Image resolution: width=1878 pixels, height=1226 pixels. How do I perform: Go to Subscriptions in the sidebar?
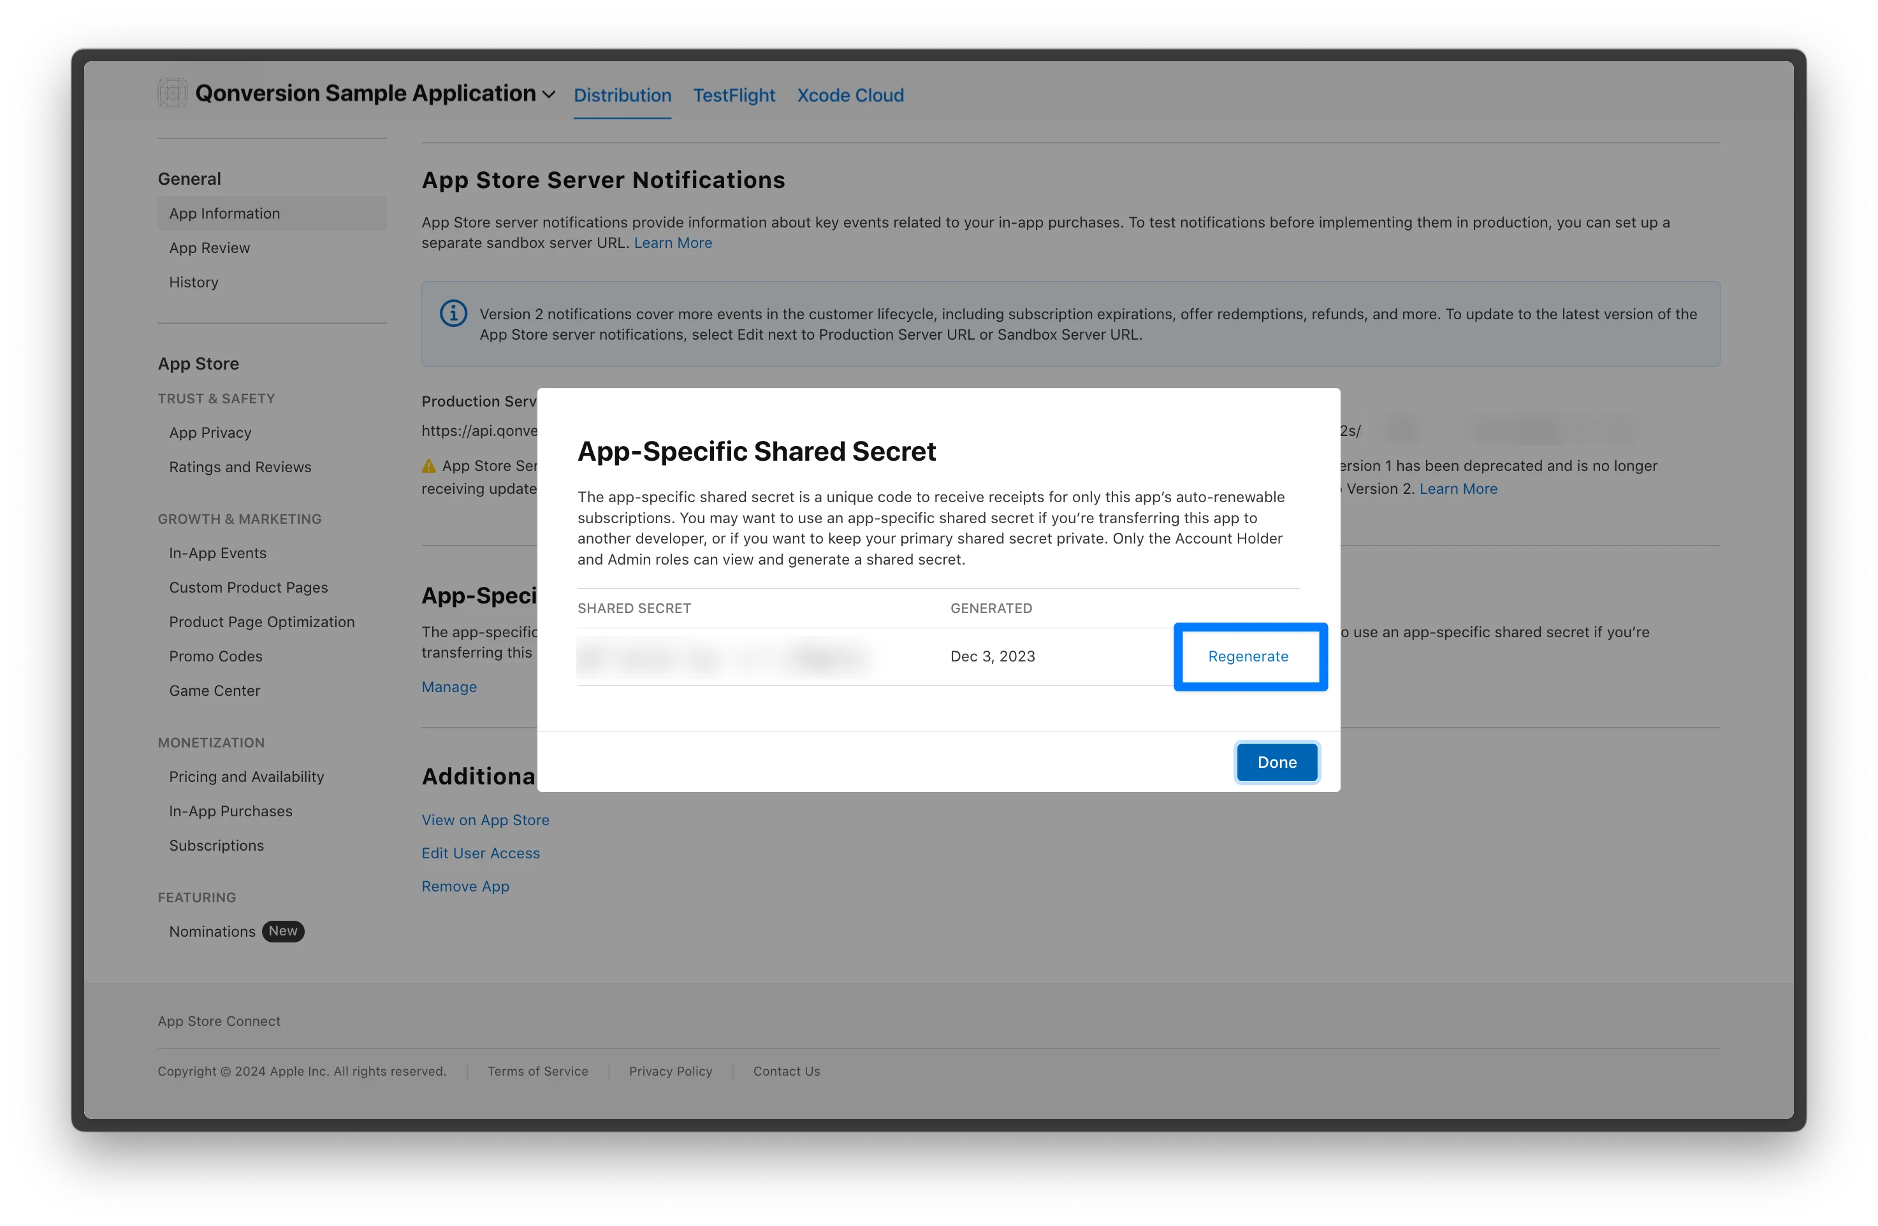point(216,845)
